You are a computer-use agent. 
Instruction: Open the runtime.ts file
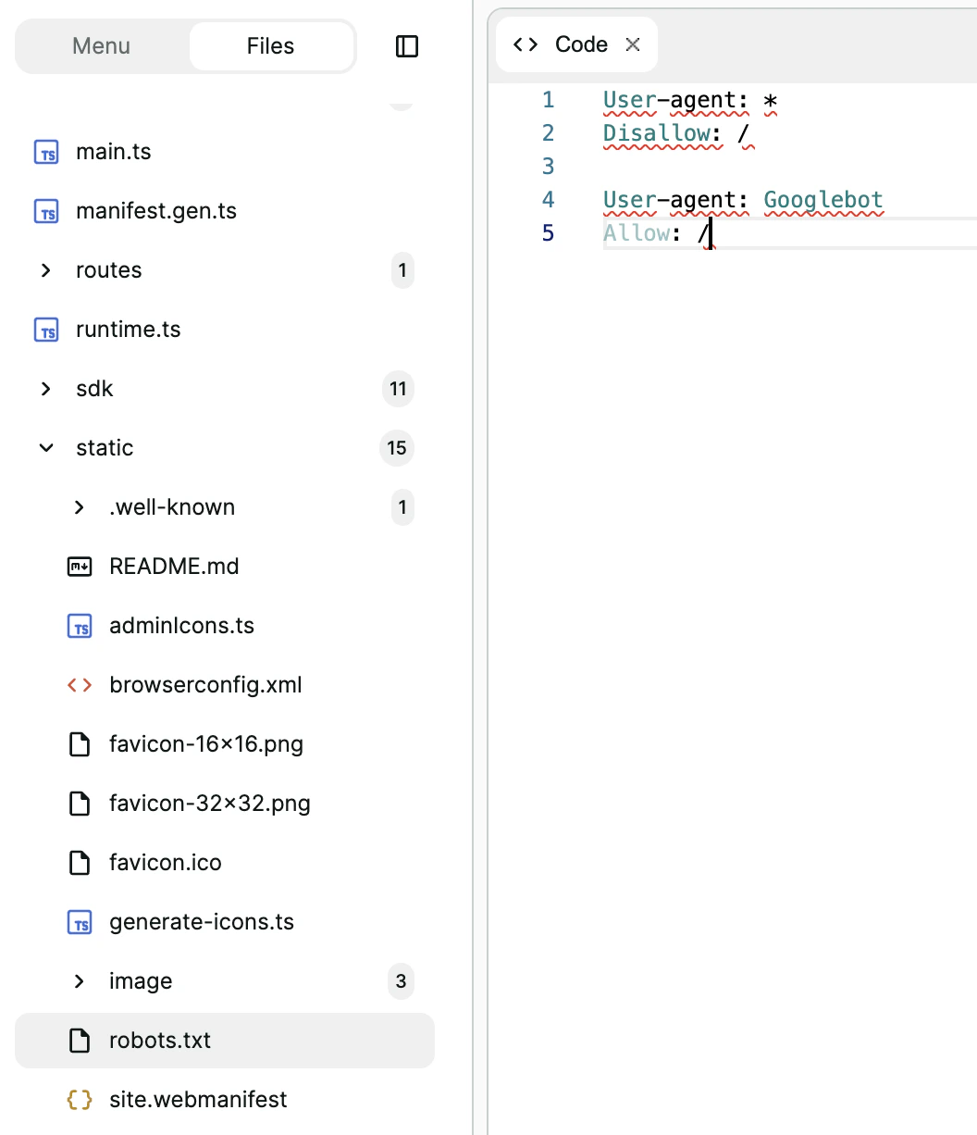[128, 329]
